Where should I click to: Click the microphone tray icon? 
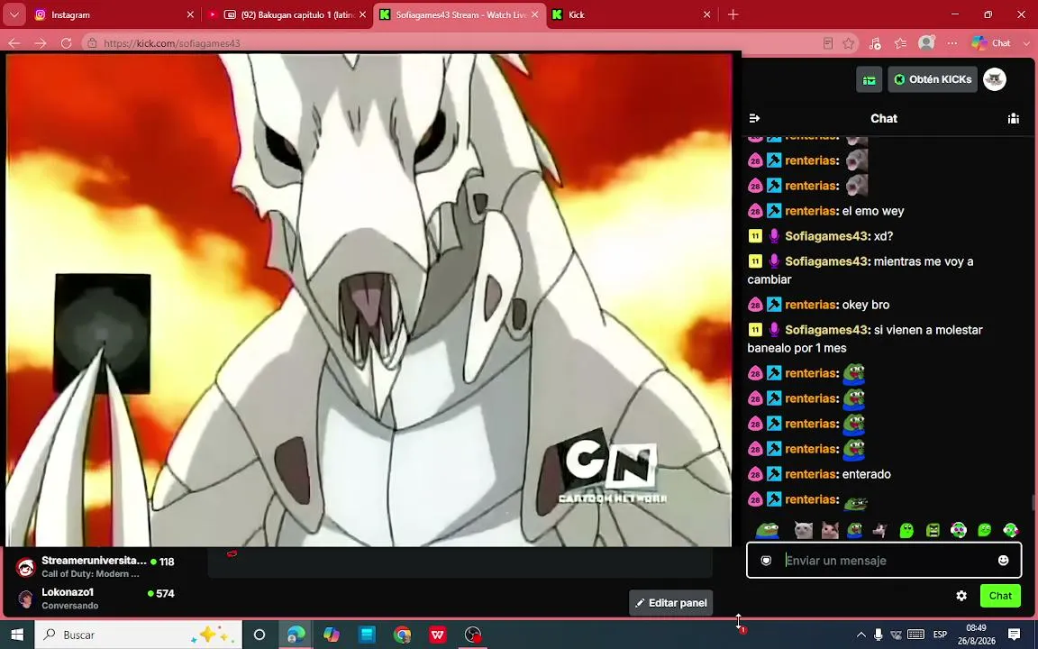[878, 635]
